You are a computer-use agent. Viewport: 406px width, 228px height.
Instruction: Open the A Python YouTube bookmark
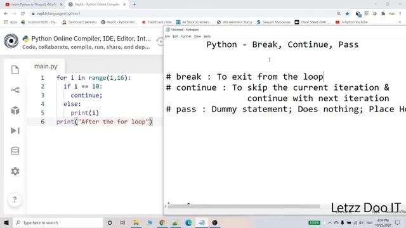tap(351, 22)
